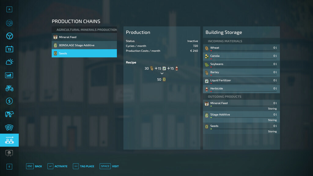313x176 pixels.
Task: Activate the selected Seeds production
Action: pos(84,53)
